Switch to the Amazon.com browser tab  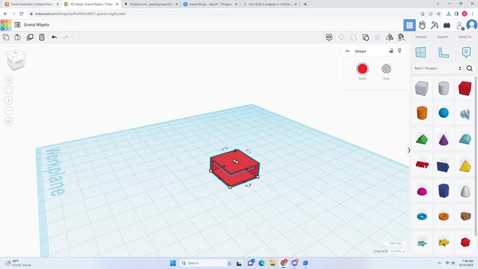(149, 4)
